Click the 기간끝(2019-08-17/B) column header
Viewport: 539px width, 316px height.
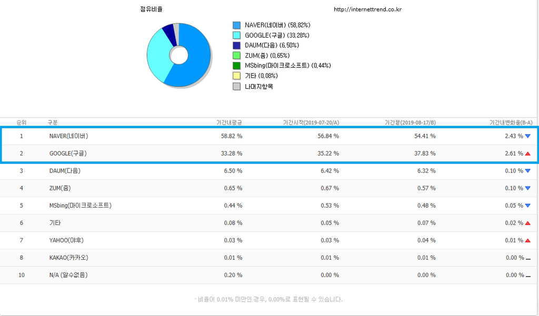pyautogui.click(x=410, y=123)
